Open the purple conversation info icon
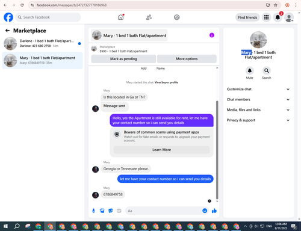 pyautogui.click(x=212, y=35)
